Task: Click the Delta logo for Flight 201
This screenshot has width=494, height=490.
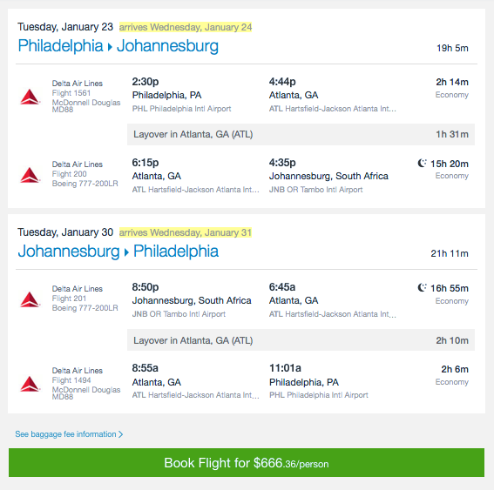Action: coord(30,299)
